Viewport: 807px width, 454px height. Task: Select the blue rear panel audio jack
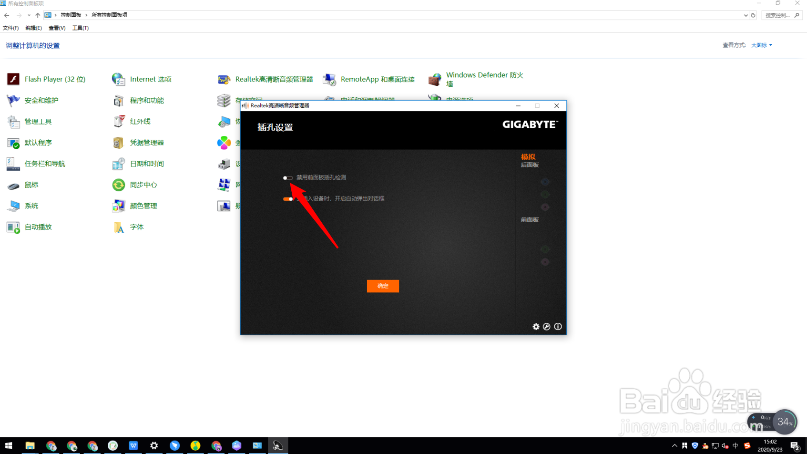pyautogui.click(x=545, y=182)
